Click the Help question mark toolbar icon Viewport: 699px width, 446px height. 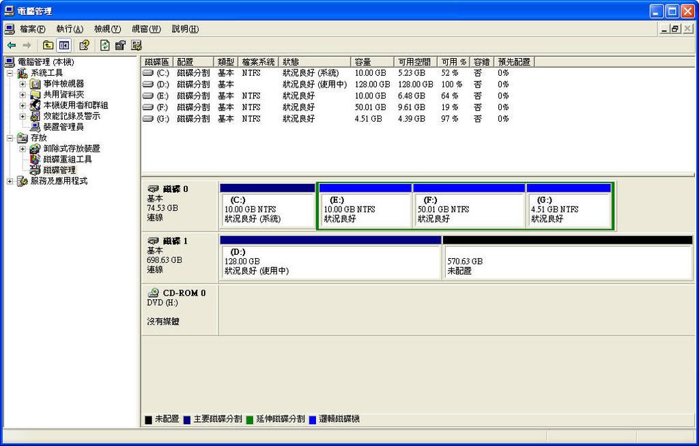tap(84, 45)
